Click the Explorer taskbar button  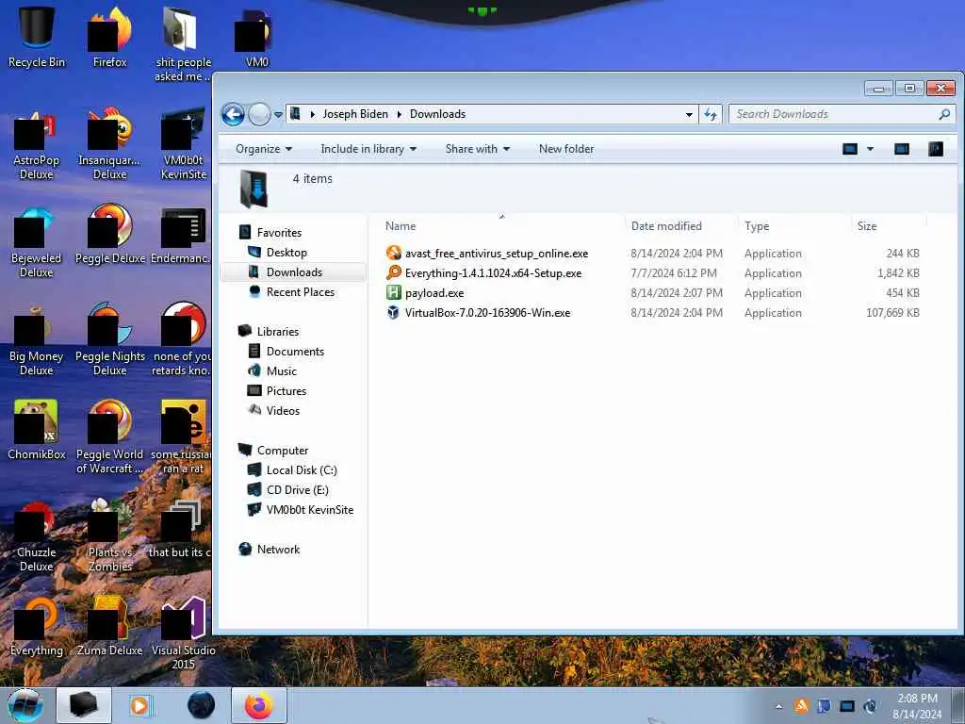tap(84, 705)
